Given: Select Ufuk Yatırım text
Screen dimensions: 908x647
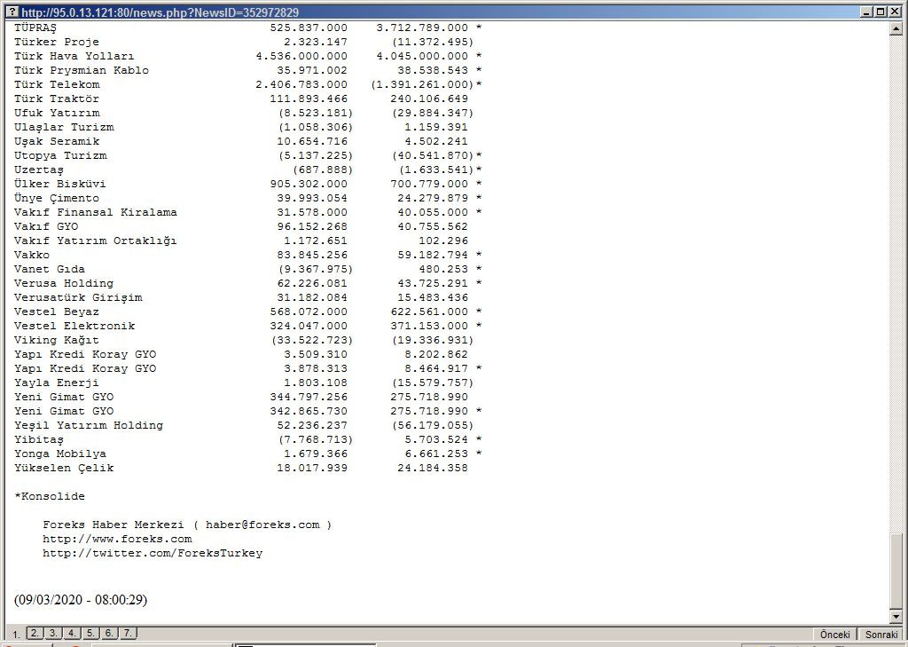Looking at the screenshot, I should 57,113.
